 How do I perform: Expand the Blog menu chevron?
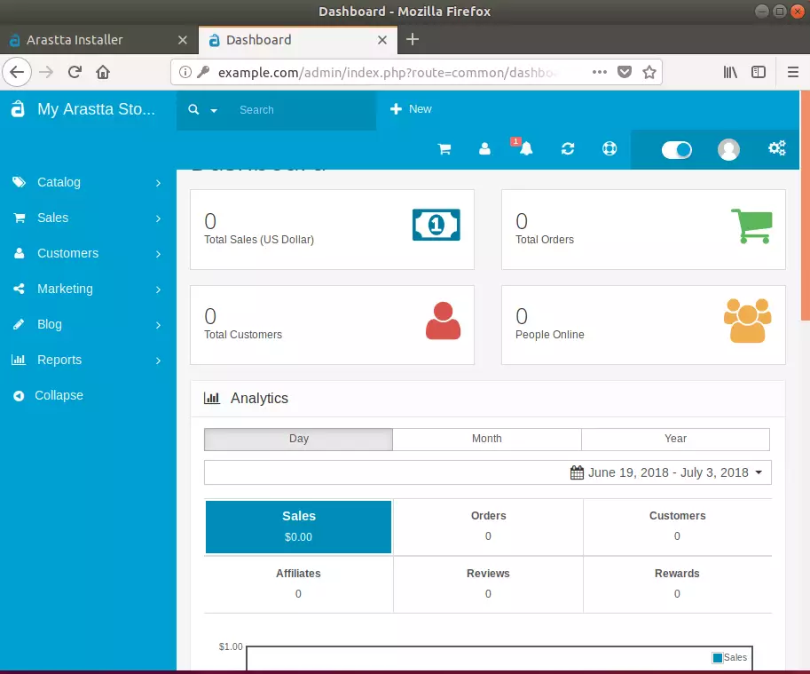(158, 325)
